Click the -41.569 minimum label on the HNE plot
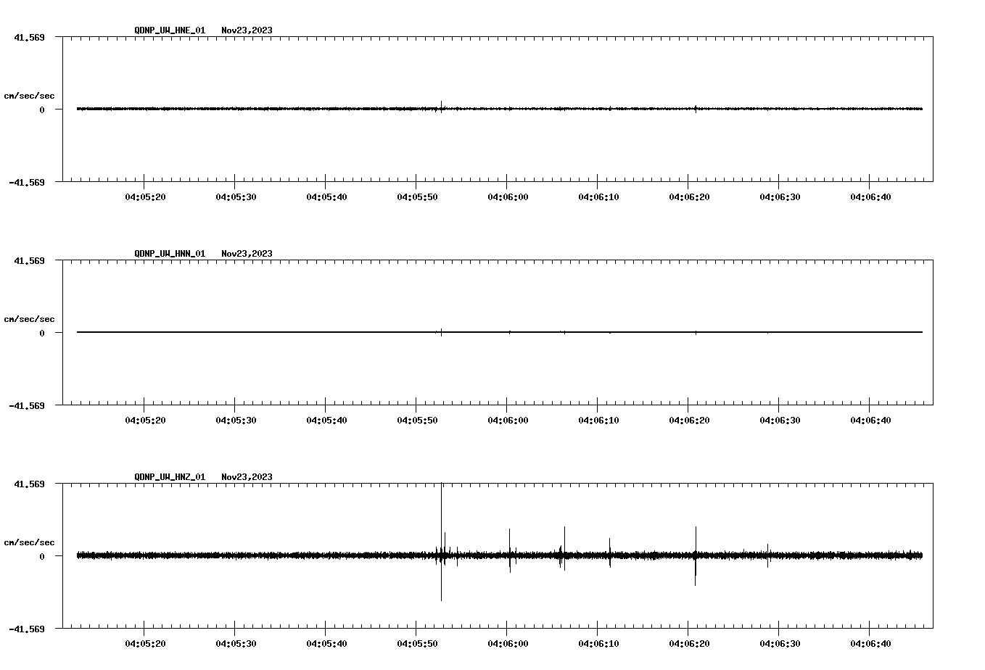 point(27,182)
